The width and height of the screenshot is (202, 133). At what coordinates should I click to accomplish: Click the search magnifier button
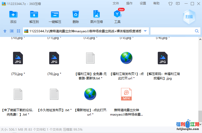click(x=197, y=31)
